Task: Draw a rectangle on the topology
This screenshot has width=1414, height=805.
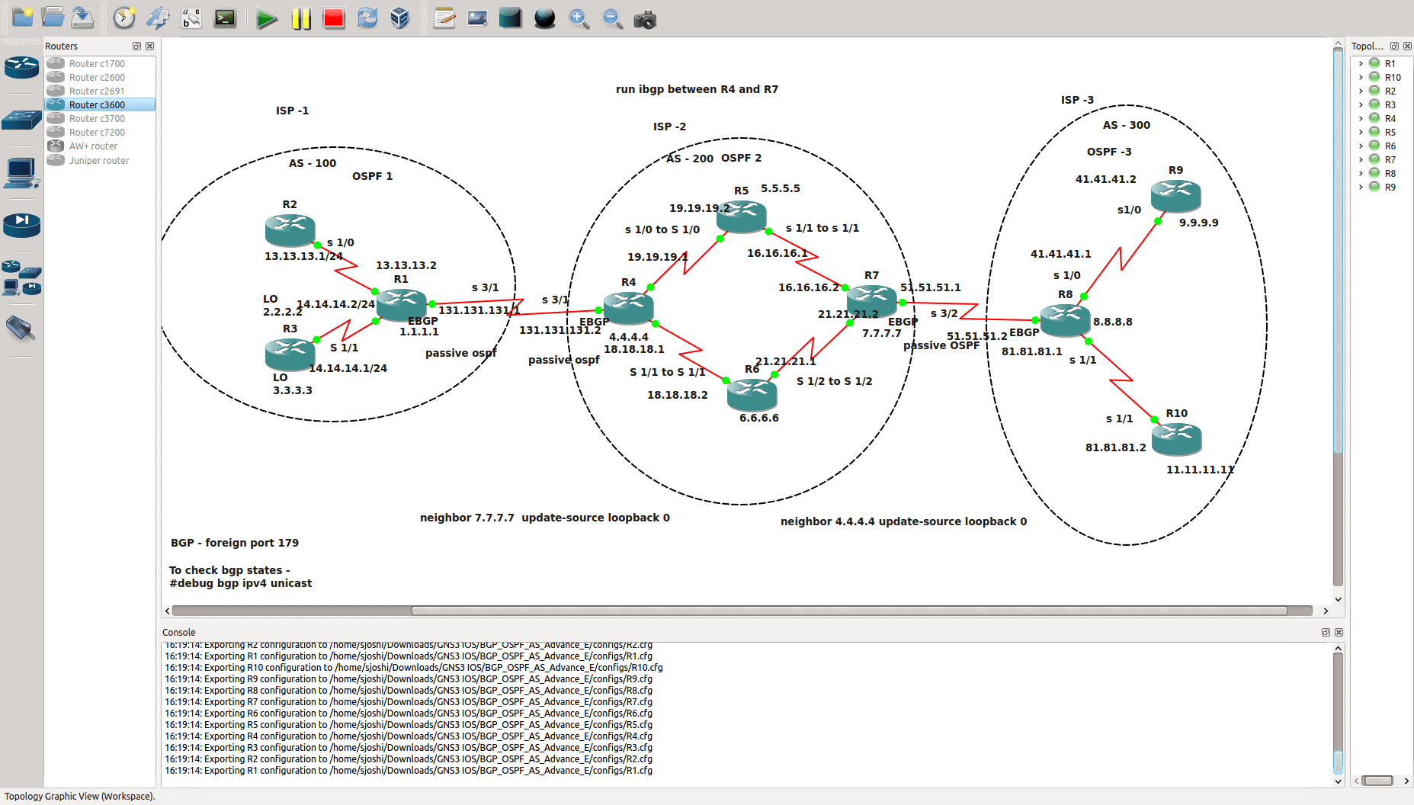Action: click(x=510, y=18)
